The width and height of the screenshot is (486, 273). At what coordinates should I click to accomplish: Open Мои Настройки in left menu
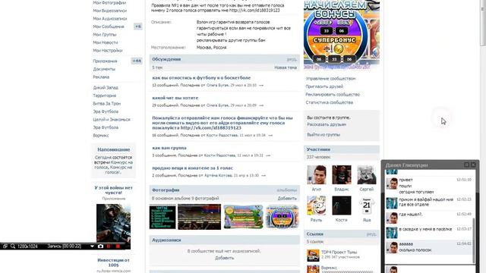[108, 51]
